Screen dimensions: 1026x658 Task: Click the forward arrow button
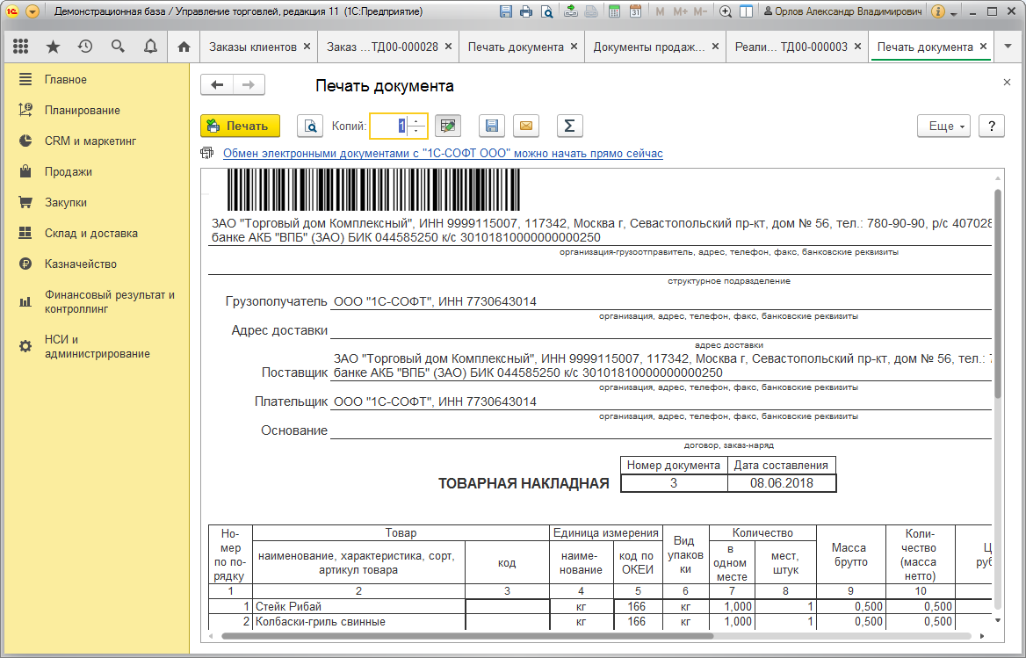click(249, 85)
